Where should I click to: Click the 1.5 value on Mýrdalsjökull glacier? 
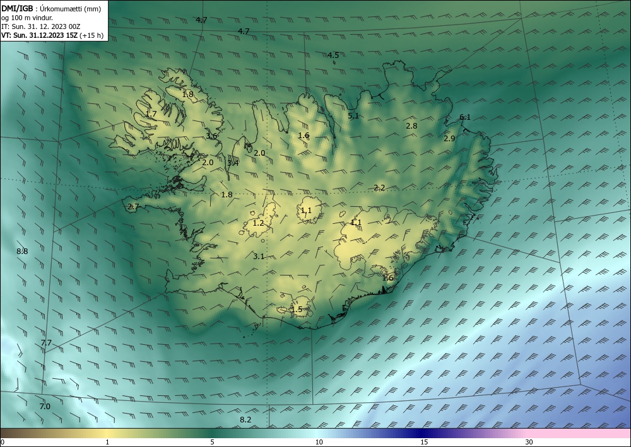pyautogui.click(x=297, y=310)
